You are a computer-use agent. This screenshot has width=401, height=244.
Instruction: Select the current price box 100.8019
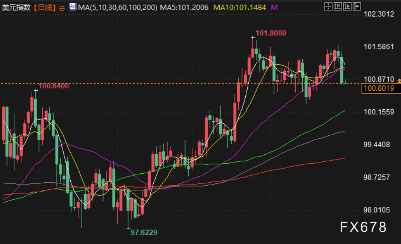point(381,88)
